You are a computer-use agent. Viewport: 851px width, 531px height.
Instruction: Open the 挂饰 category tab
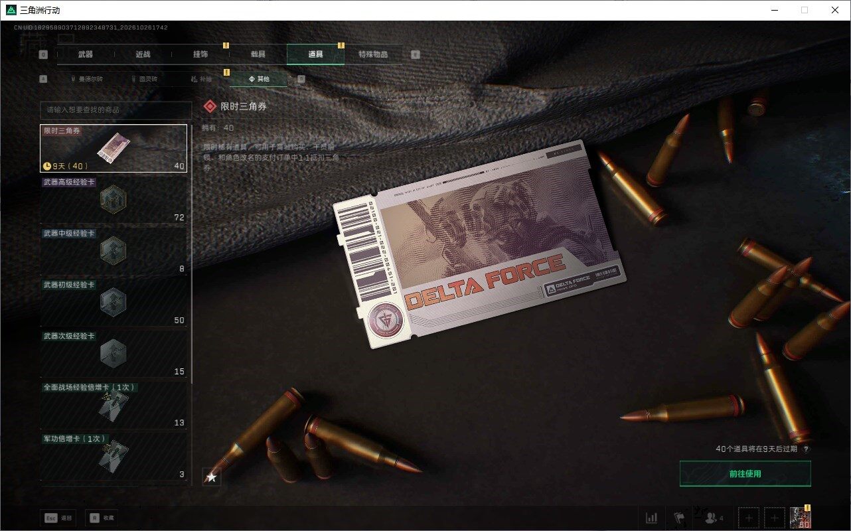(200, 54)
